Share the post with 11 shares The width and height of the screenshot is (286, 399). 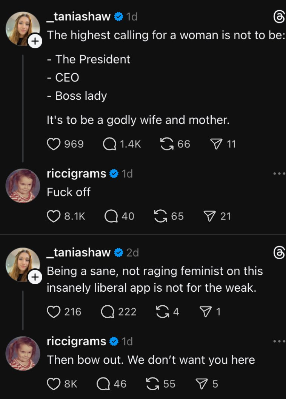click(x=216, y=144)
